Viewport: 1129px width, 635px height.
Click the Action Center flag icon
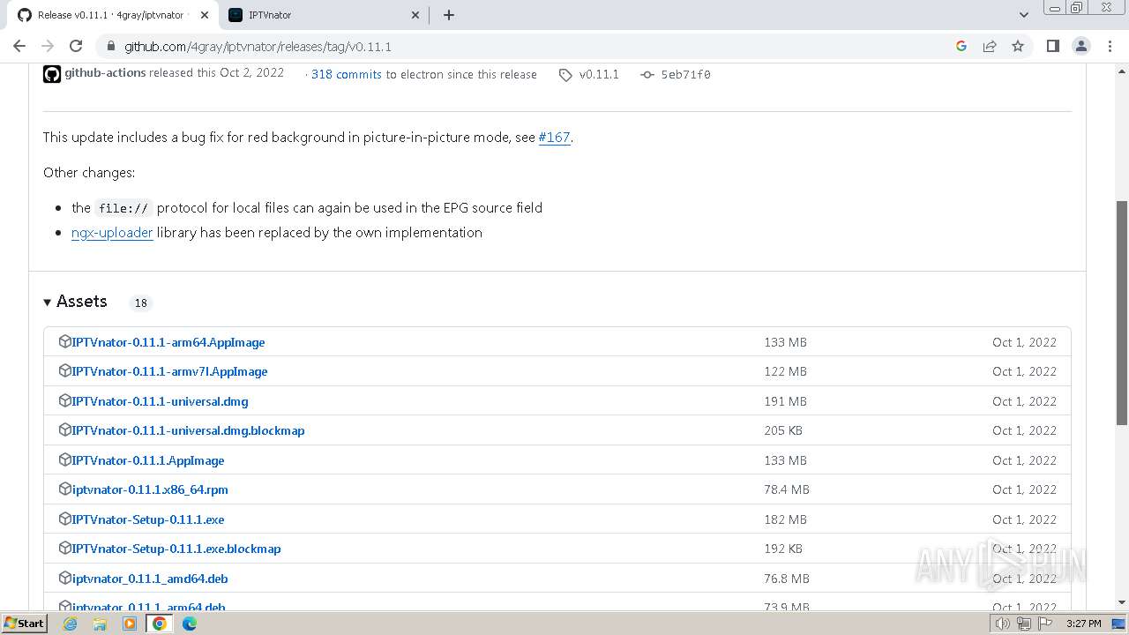1044,624
